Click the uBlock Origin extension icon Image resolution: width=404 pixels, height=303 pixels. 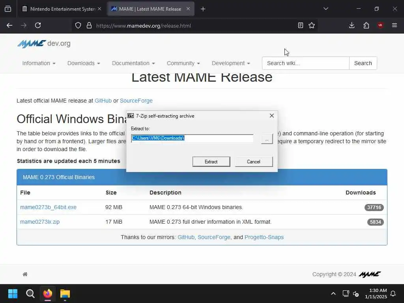coord(380,25)
